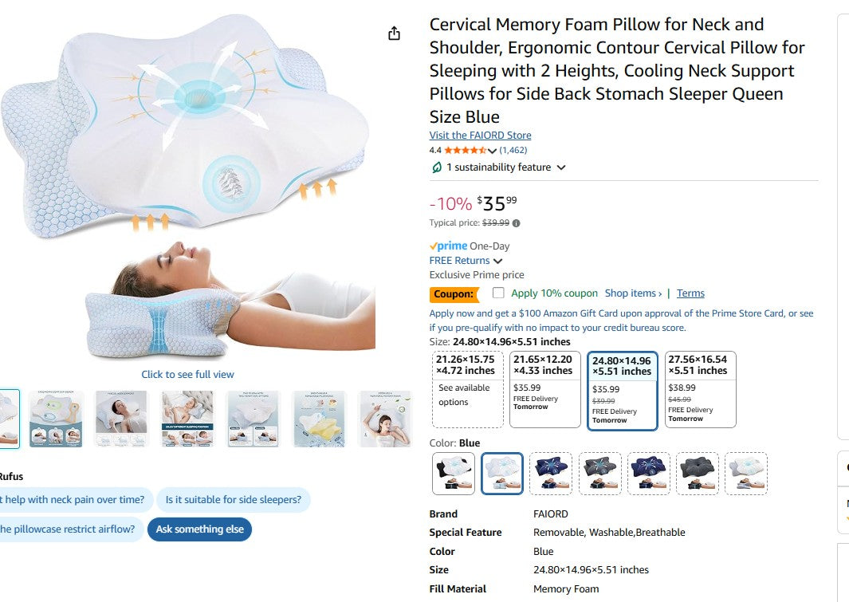Click the 'Ask something else' button
Viewport: 849px width, 602px height.
199,529
